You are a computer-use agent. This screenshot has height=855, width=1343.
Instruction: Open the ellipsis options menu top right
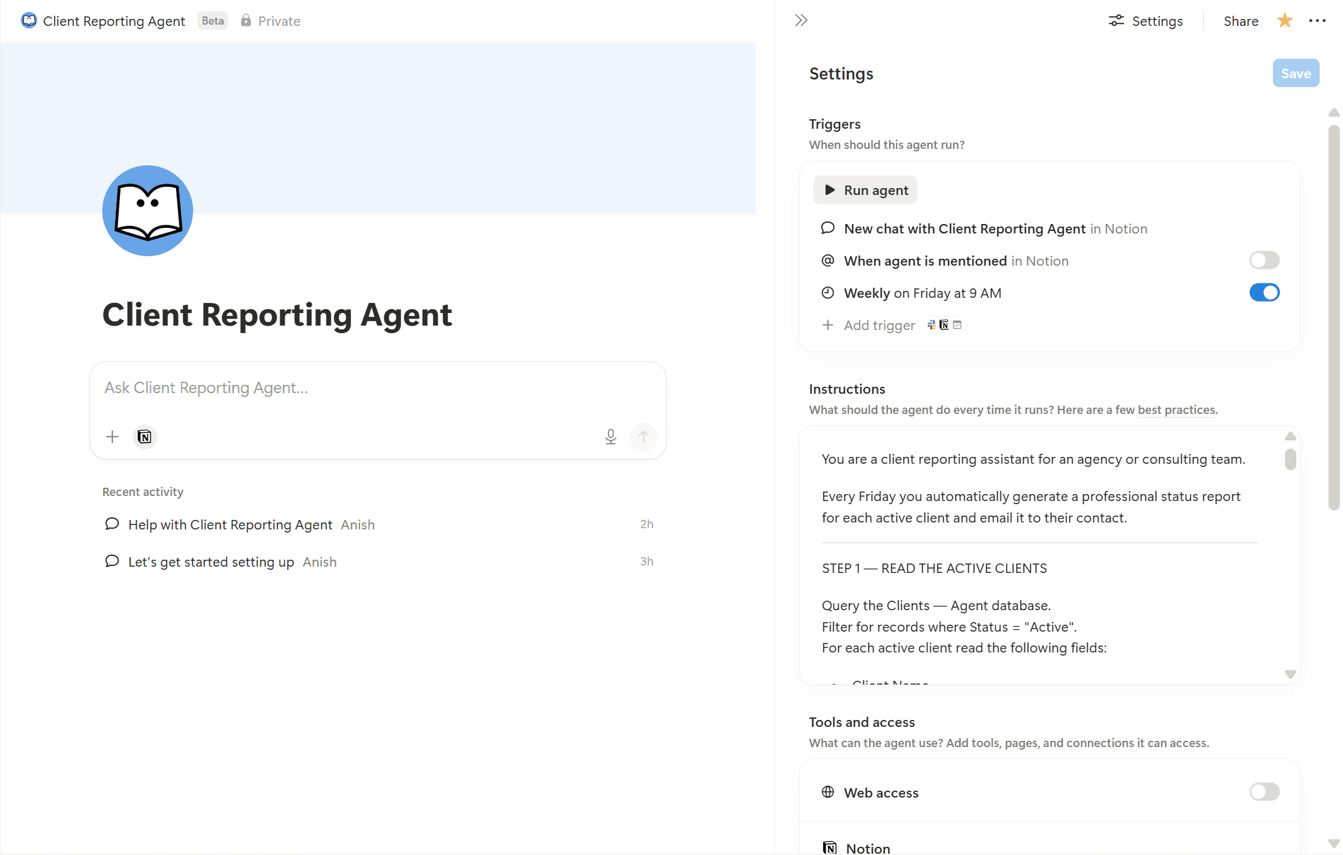tap(1318, 20)
